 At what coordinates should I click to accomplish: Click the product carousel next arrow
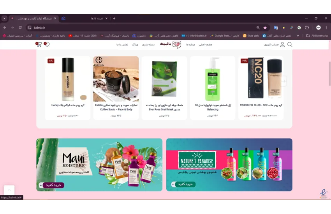[283, 81]
